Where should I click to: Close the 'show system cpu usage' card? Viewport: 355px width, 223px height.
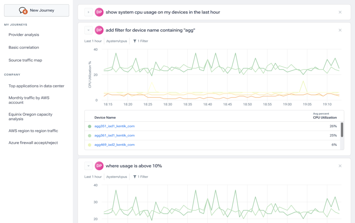pos(340,12)
